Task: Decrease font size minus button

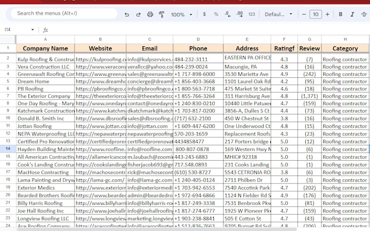Action: 304,14
